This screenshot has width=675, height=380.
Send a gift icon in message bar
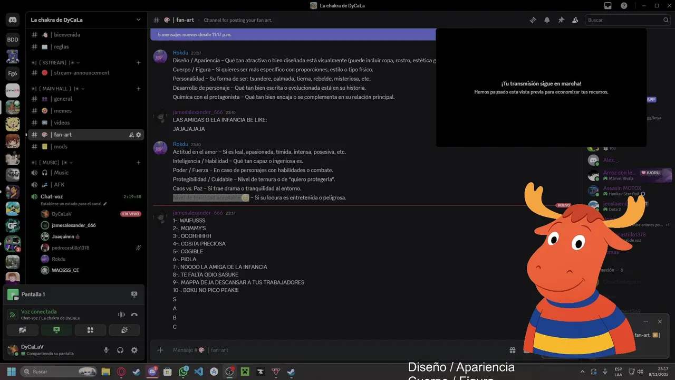[512, 350]
